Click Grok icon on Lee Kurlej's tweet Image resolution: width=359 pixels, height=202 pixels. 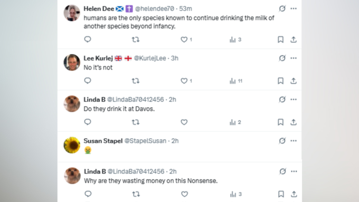[x=282, y=58]
